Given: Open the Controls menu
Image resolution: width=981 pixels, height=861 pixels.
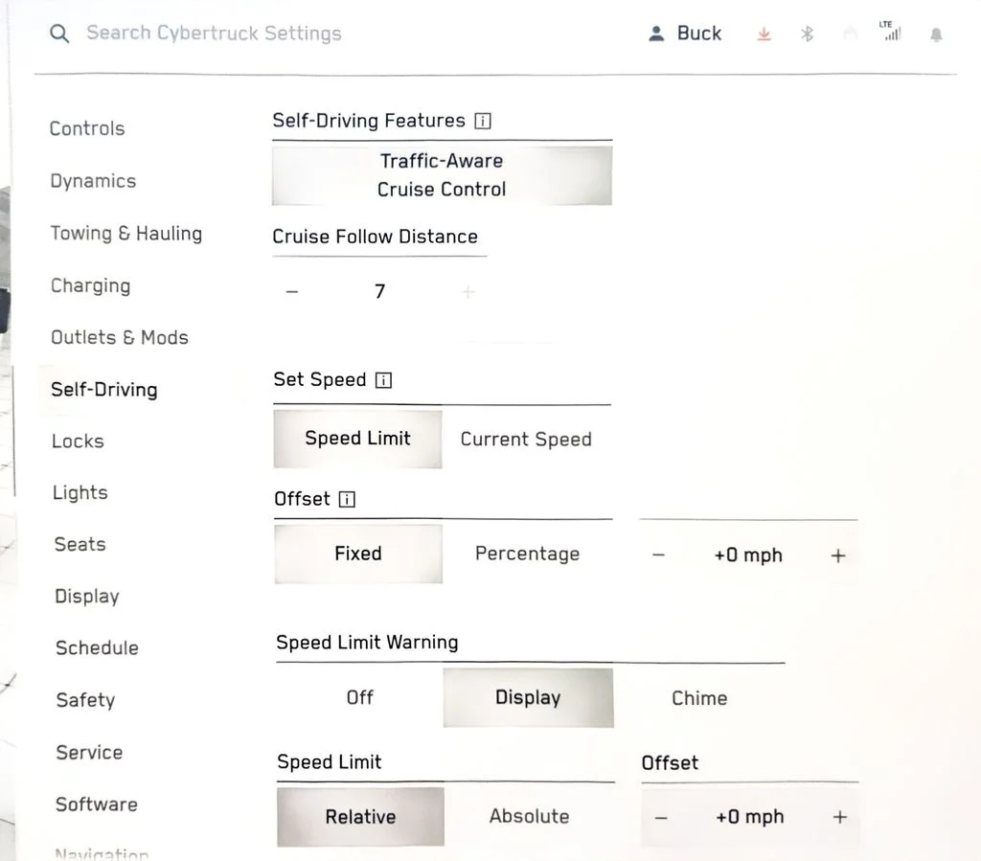Looking at the screenshot, I should pos(87,128).
